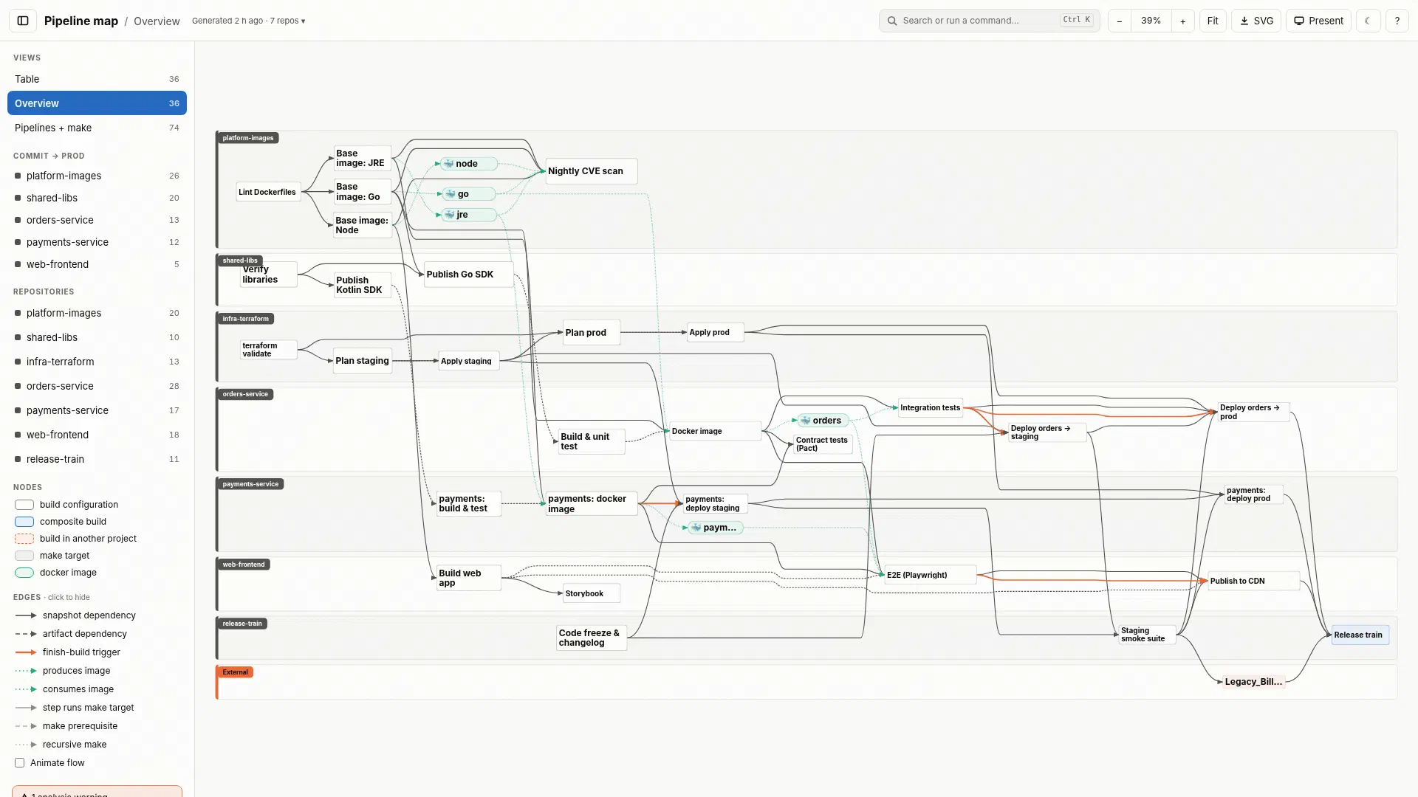Click the composite build legend swatch
The image size is (1418, 797).
pyautogui.click(x=24, y=522)
